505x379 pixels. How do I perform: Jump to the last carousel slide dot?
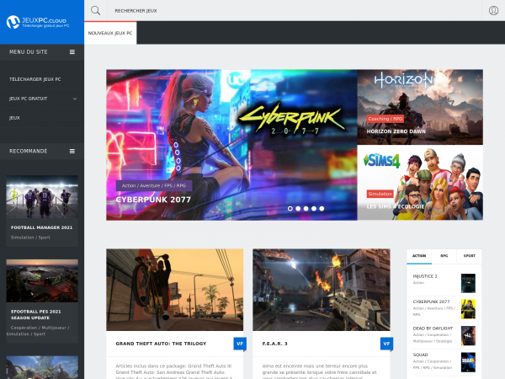point(321,208)
